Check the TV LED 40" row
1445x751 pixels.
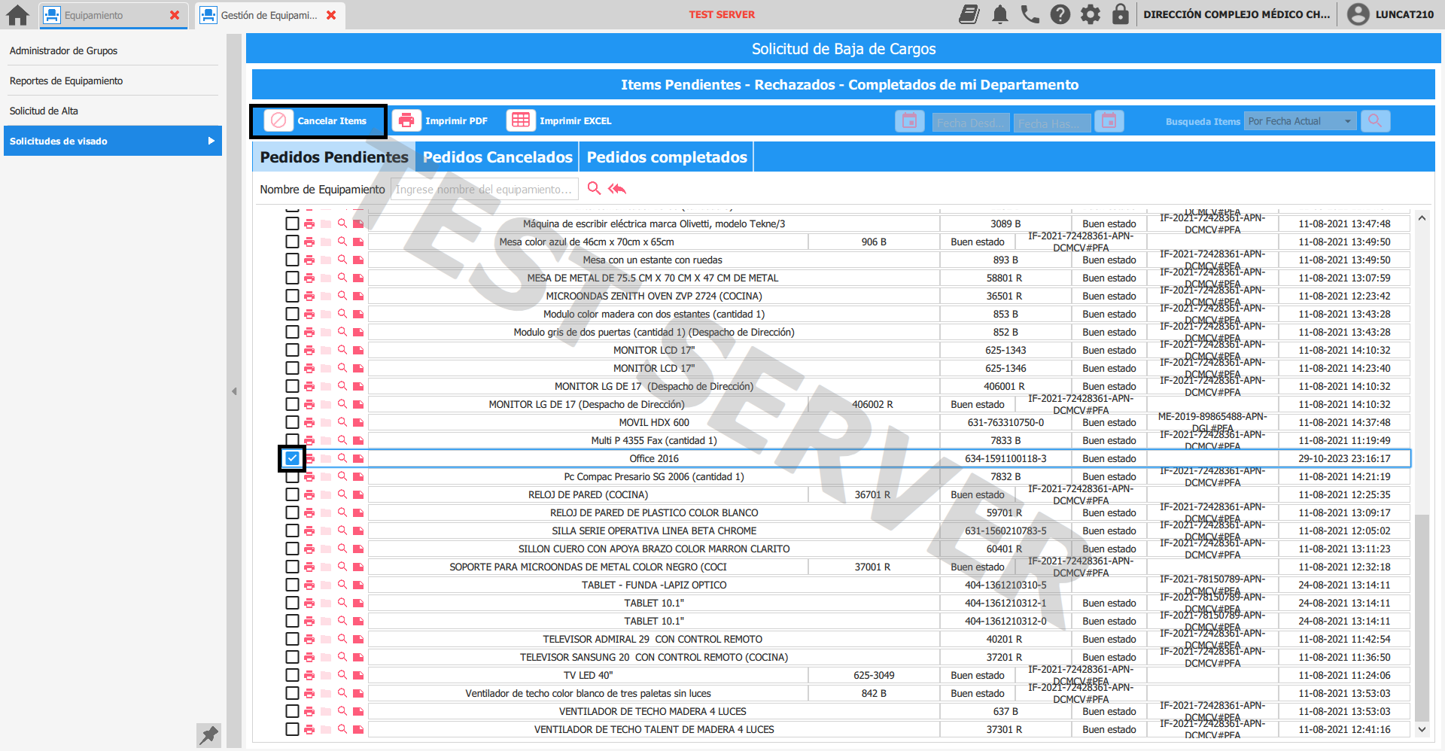[292, 675]
